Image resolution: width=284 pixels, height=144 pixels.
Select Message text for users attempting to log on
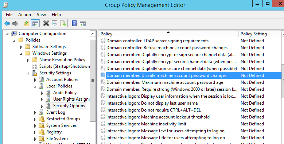166,131
